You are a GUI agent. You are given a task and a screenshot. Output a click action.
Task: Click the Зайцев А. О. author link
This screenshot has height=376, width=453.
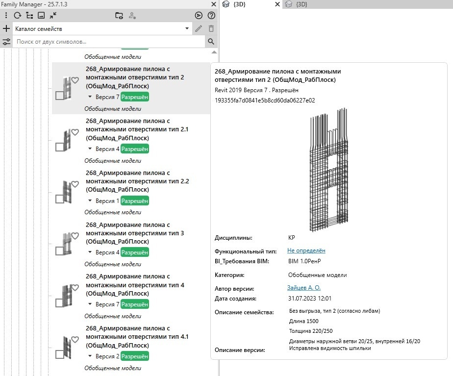pos(303,288)
